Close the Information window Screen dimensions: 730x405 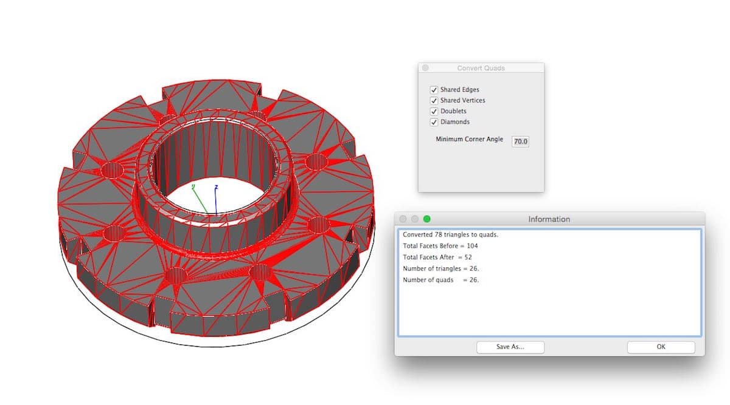pos(403,219)
